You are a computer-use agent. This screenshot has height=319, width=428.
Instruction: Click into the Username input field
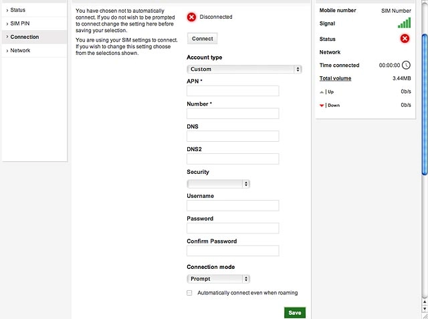[233, 205]
